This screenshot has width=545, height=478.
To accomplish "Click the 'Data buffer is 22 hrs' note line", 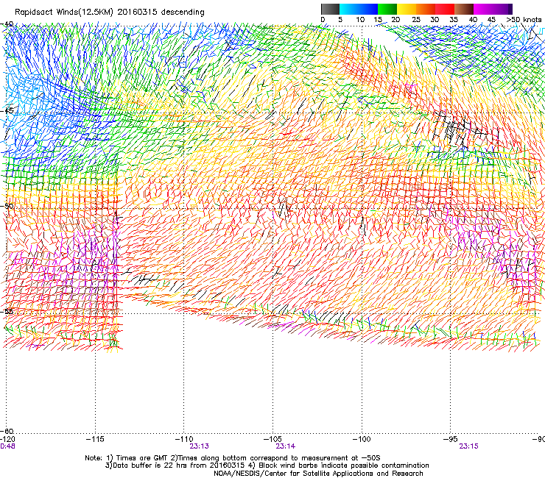I will coord(267,465).
